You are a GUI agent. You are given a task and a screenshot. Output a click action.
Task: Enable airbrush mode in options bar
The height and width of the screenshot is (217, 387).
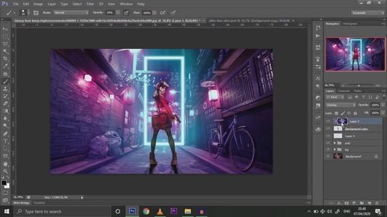point(163,13)
